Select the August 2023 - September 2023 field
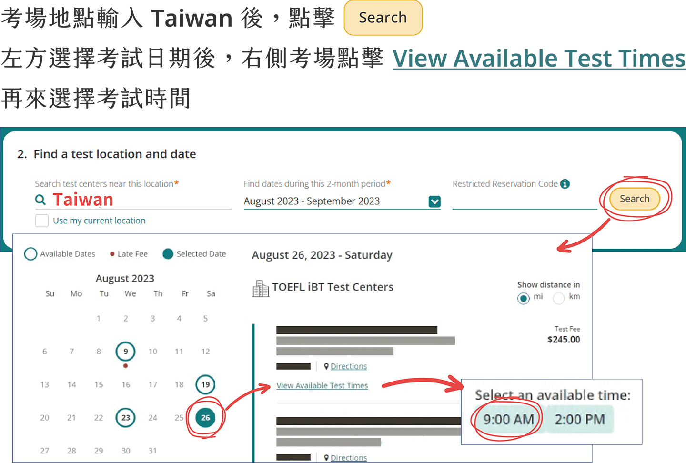The height and width of the screenshot is (463, 686). [342, 201]
